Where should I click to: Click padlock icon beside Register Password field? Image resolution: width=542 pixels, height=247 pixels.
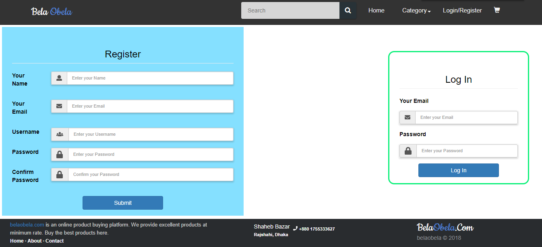point(60,154)
